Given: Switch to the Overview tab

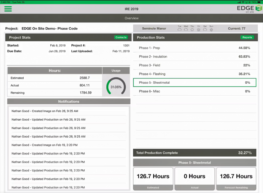Looking at the screenshot, I should pyautogui.click(x=131, y=18).
